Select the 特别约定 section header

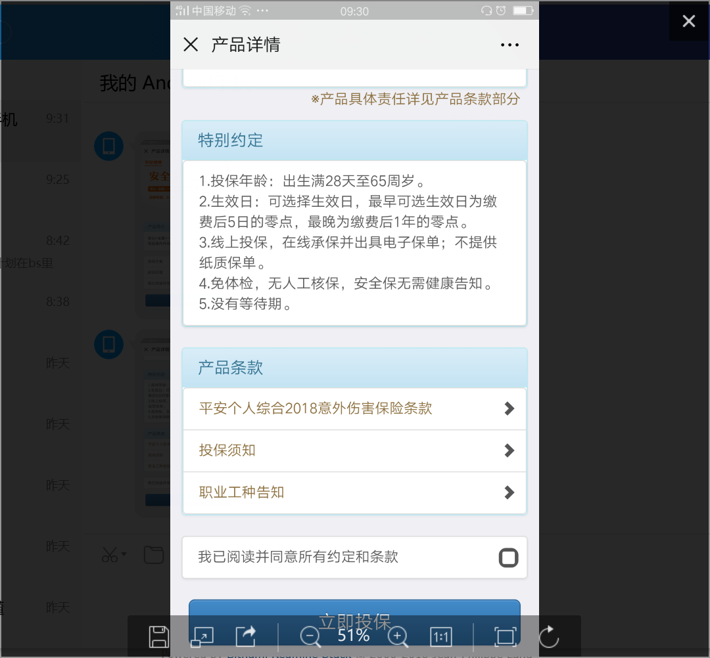(354, 141)
